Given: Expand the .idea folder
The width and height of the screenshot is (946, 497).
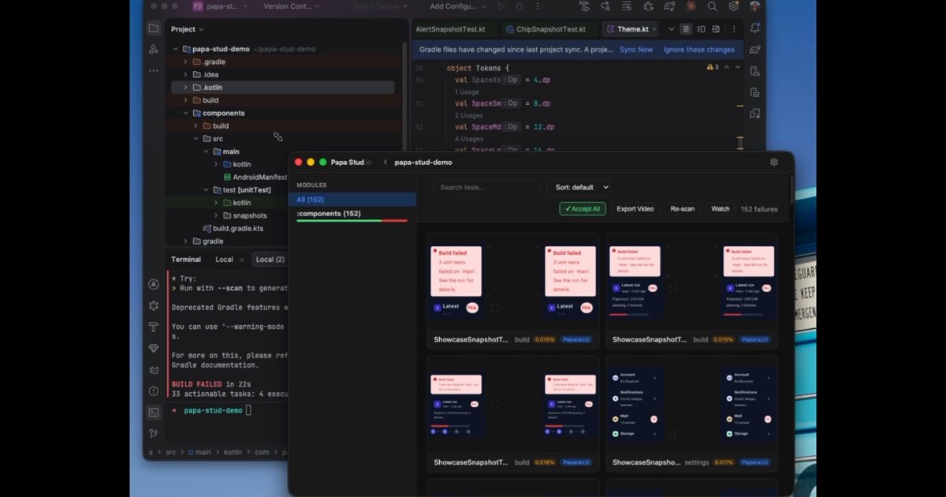Looking at the screenshot, I should pyautogui.click(x=186, y=74).
